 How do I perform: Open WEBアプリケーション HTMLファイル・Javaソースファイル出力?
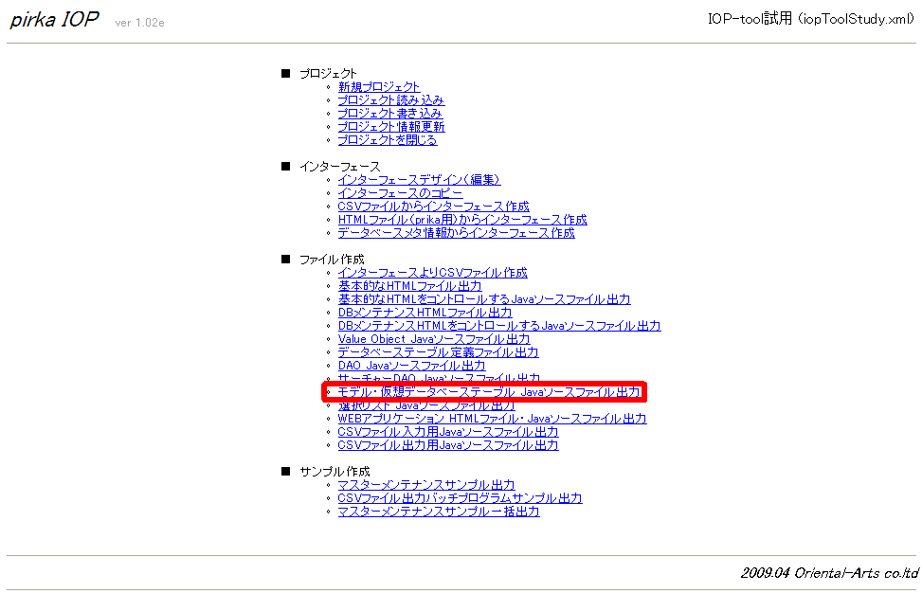[492, 419]
